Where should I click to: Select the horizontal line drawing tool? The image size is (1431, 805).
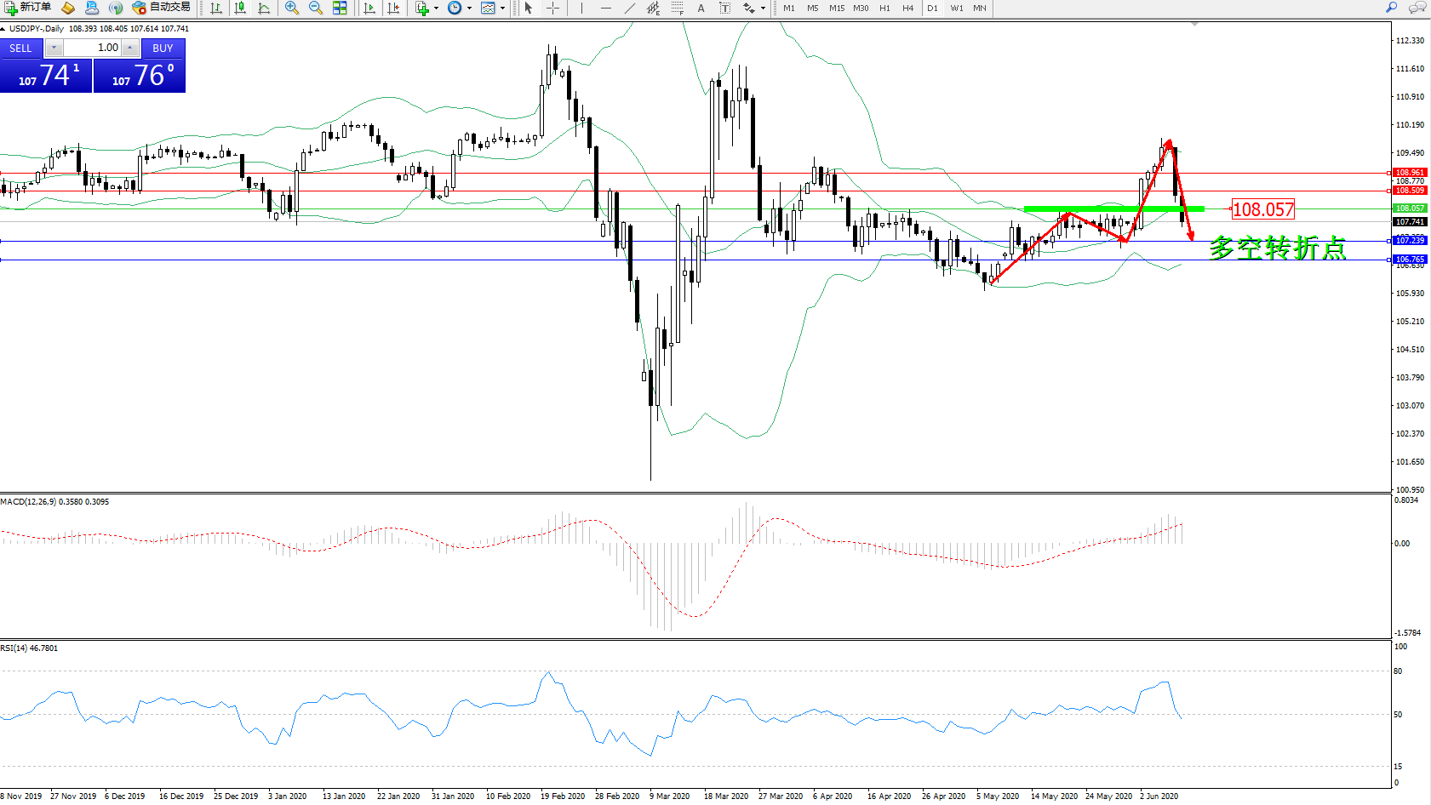point(605,8)
